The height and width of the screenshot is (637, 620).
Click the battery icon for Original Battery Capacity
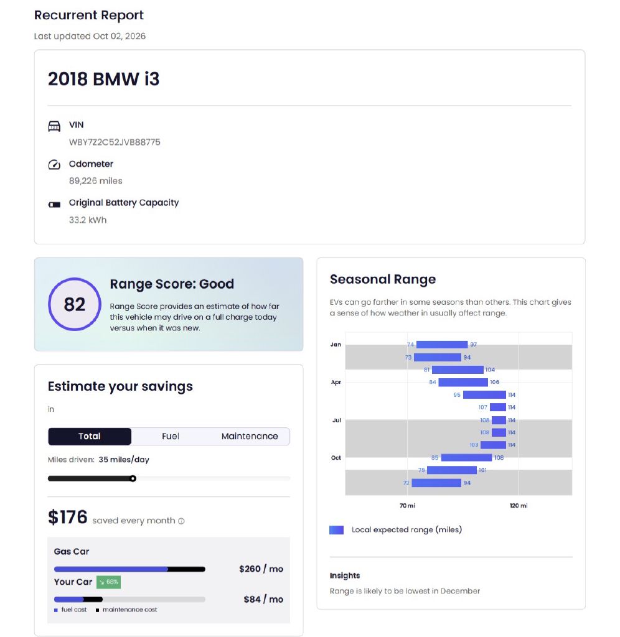[x=54, y=204]
